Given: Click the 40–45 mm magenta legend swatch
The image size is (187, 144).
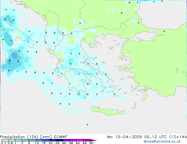Looking at the screenshot, I should tap(80, 140).
